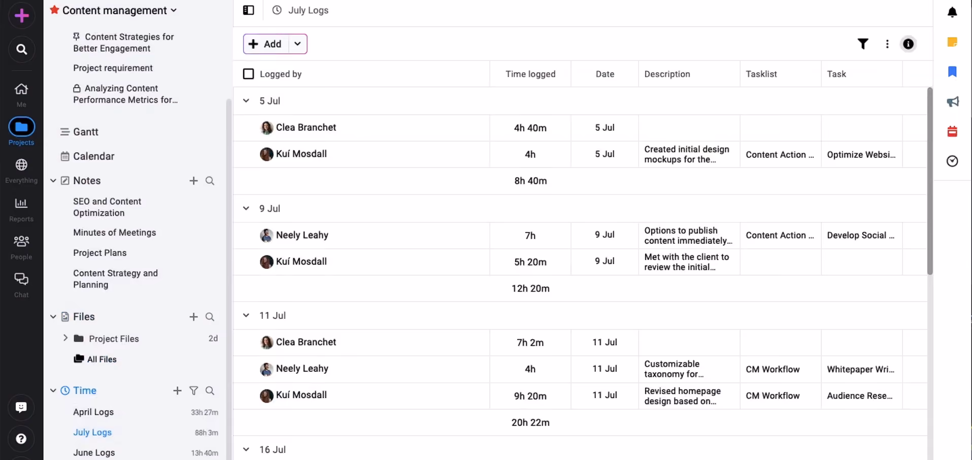The image size is (972, 460).
Task: Click the filter funnel icon in toolbar
Action: (863, 44)
